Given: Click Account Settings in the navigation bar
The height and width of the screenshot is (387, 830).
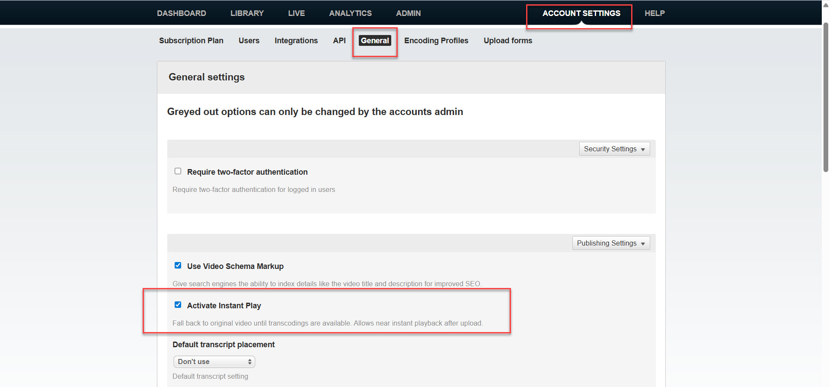Looking at the screenshot, I should [x=581, y=13].
